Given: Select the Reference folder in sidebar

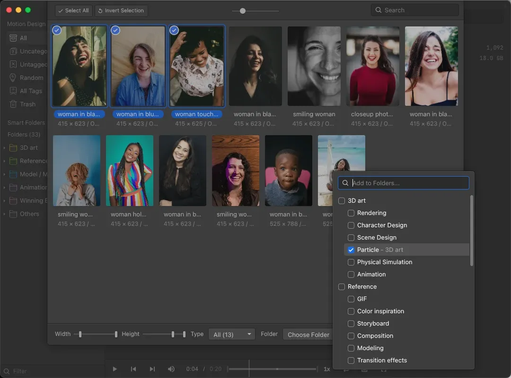Looking at the screenshot, I should coord(28,161).
